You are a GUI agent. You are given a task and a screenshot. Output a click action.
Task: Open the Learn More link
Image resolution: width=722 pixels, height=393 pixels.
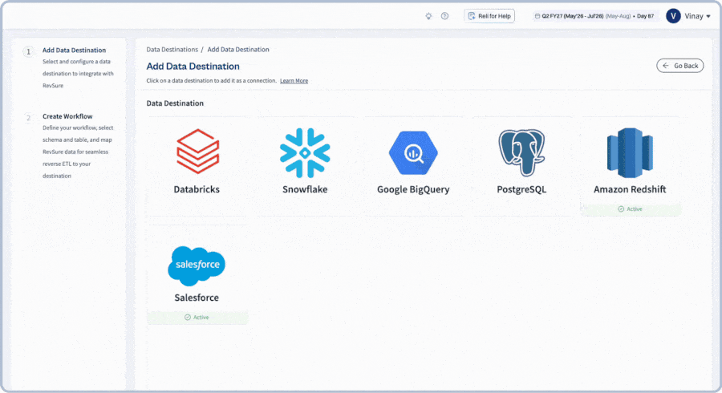click(294, 80)
